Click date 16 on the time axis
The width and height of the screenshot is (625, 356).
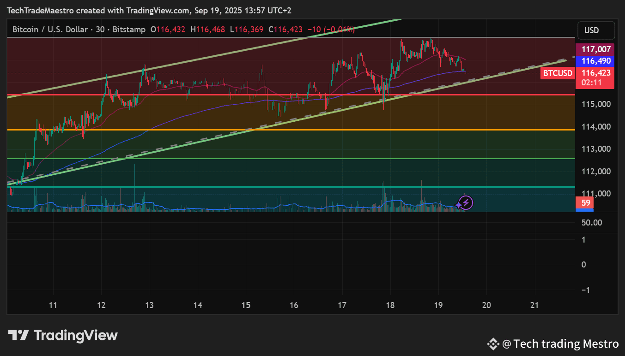tap(294, 305)
